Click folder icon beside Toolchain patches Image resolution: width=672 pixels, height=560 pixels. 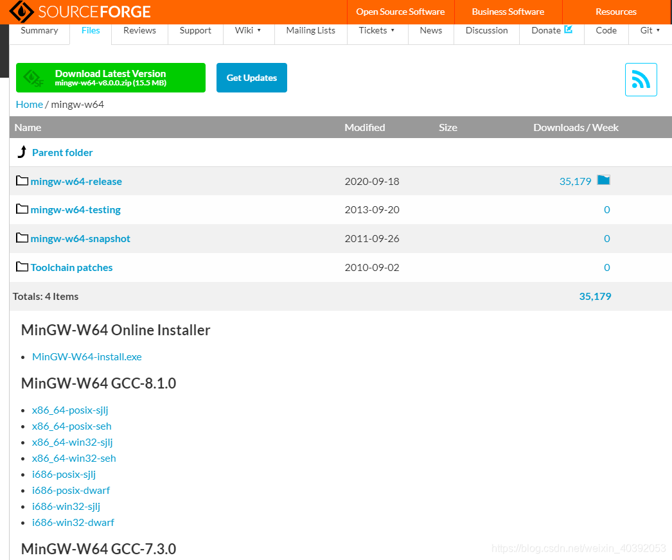(x=22, y=267)
